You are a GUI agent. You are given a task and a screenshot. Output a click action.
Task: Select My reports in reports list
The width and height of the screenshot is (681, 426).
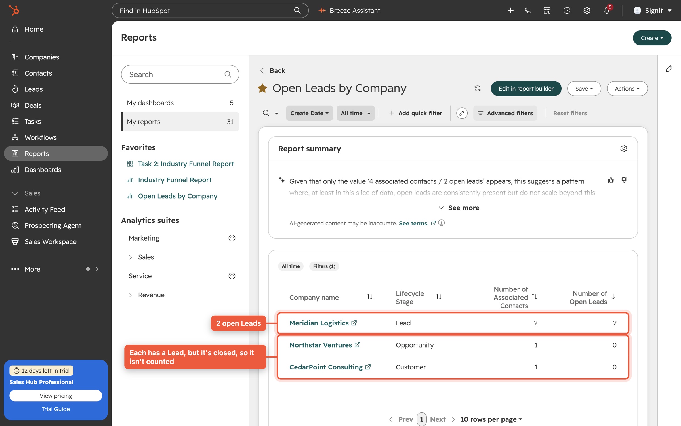(180, 122)
